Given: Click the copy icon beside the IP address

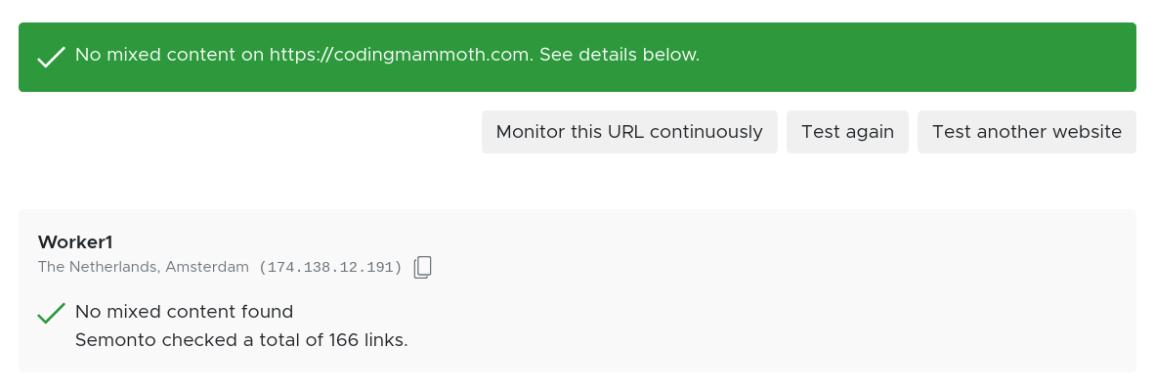Looking at the screenshot, I should pyautogui.click(x=422, y=267).
